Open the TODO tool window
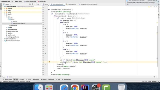Screen dimensions: 160x90 click(x=28, y=79)
